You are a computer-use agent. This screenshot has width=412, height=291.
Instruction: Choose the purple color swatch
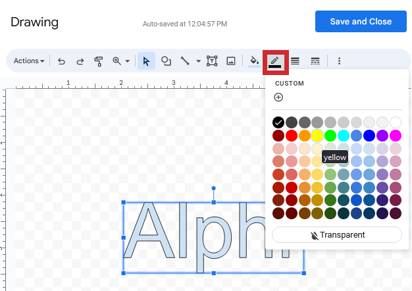382,136
